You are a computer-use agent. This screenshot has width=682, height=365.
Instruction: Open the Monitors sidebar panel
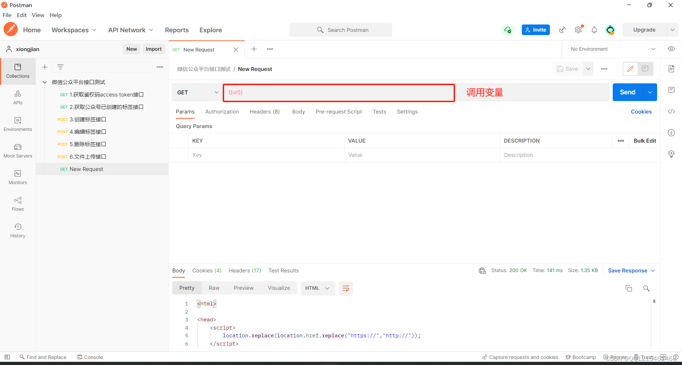(x=18, y=178)
